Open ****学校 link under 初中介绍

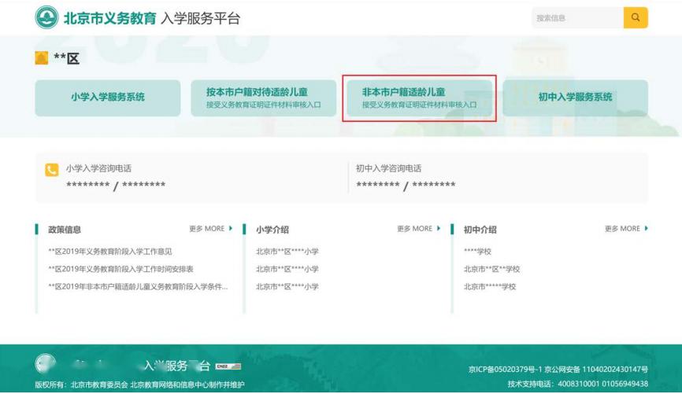(x=477, y=252)
